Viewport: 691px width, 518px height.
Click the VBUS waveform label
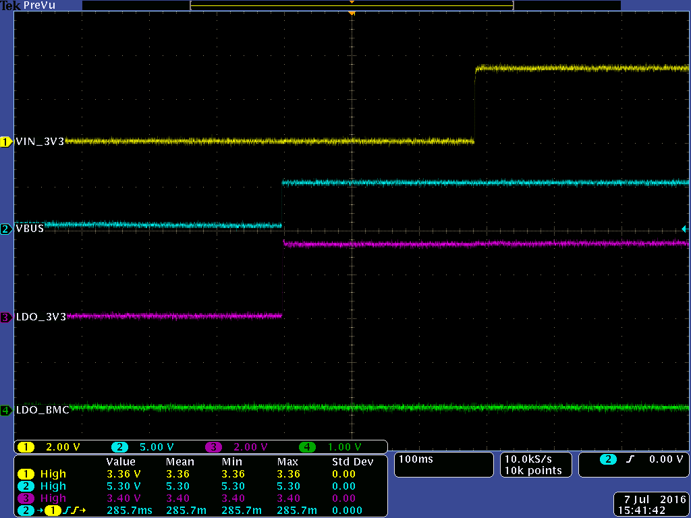pyautogui.click(x=30, y=229)
